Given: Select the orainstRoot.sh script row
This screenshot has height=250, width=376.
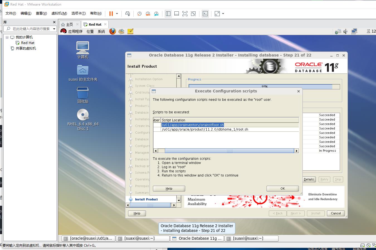Looking at the screenshot, I should (x=226, y=125).
